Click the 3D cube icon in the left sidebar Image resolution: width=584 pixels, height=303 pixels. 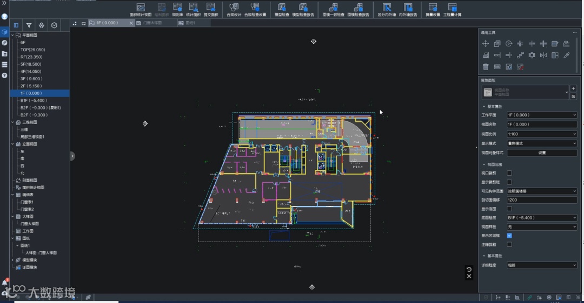pyautogui.click(x=4, y=32)
